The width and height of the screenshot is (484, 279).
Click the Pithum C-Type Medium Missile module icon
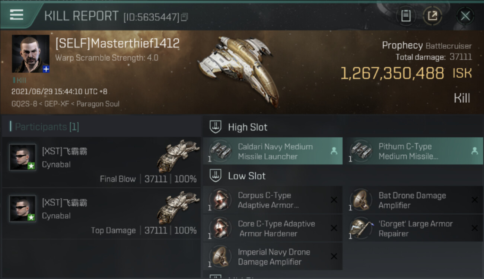(361, 151)
